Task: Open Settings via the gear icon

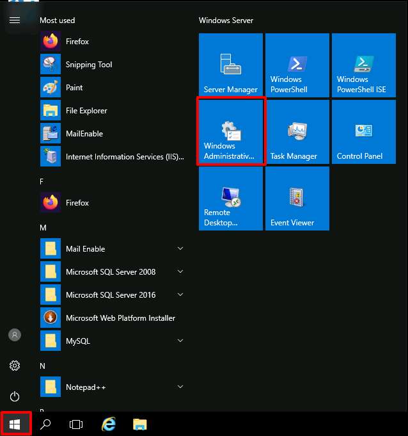Action: click(x=15, y=366)
